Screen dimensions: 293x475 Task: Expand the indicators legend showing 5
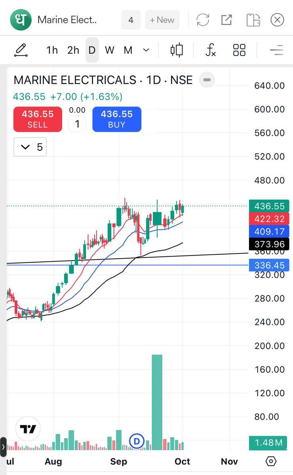pyautogui.click(x=30, y=147)
